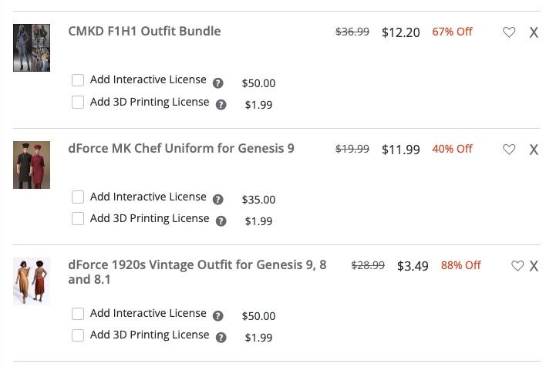
Task: Show Interactive License help for CMKD bundle
Action: pyautogui.click(x=218, y=83)
